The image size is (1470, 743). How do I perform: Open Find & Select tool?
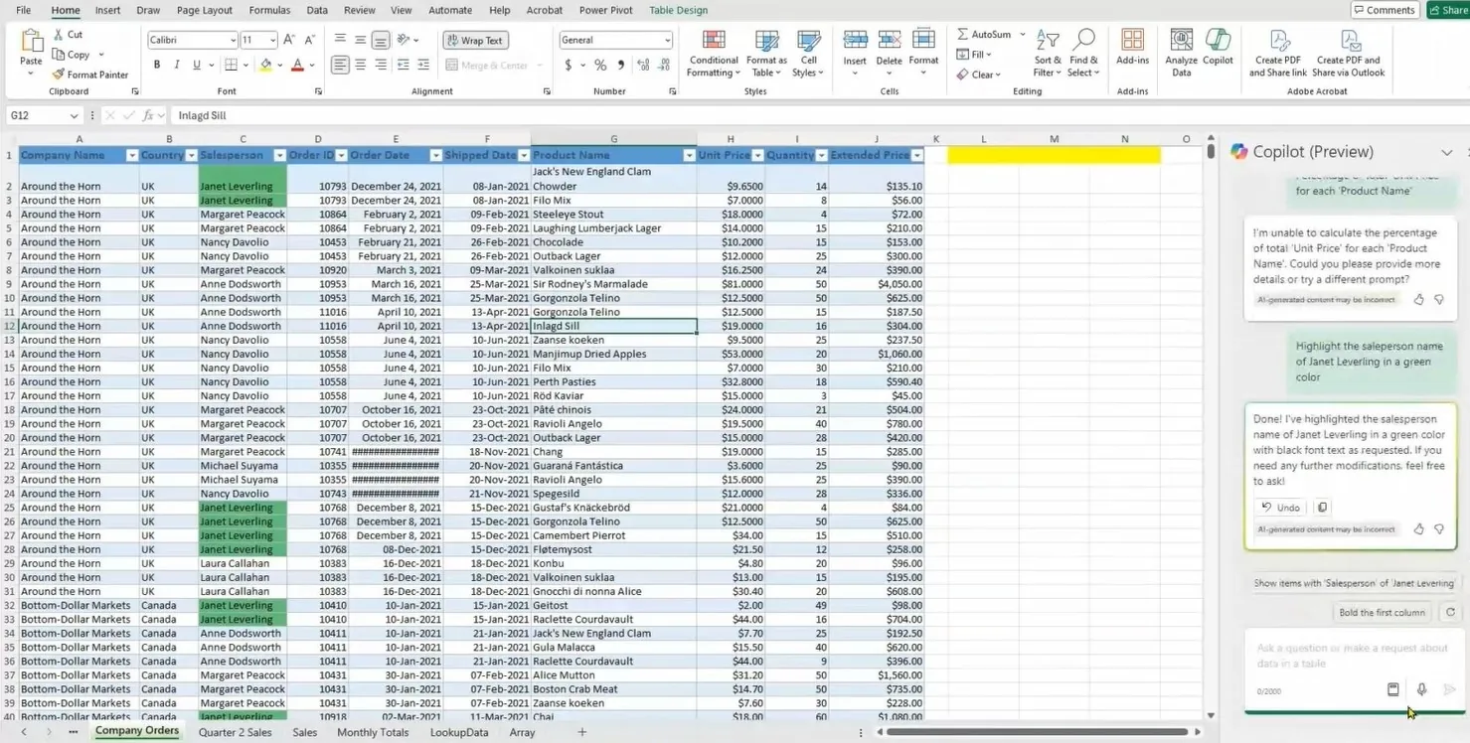coord(1083,53)
